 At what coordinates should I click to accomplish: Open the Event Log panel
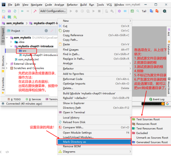157,99
